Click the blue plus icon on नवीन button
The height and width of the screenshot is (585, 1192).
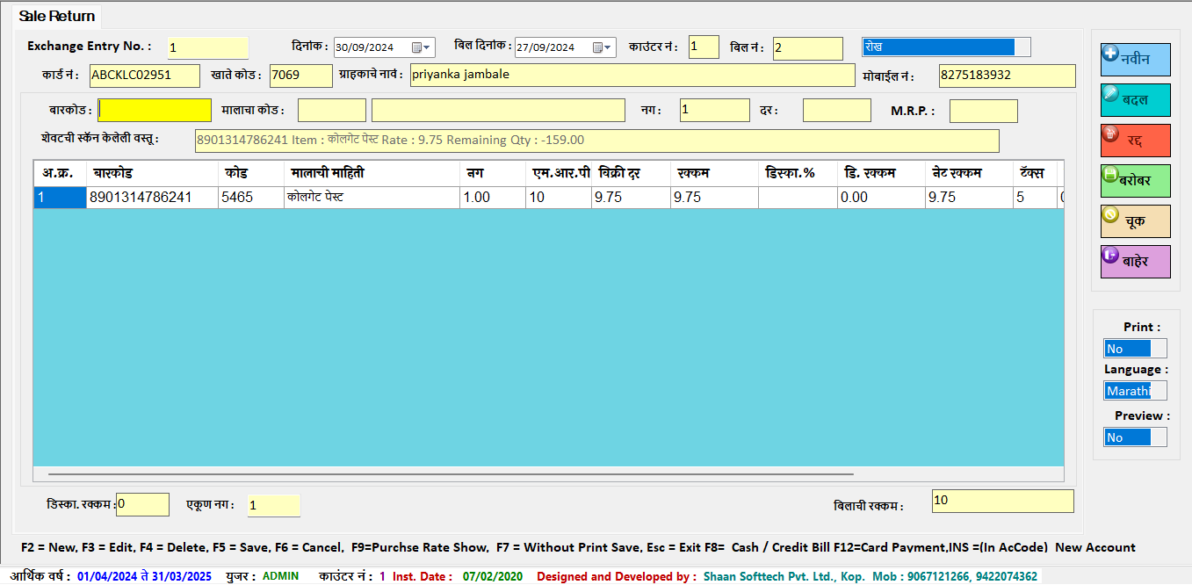(1109, 53)
